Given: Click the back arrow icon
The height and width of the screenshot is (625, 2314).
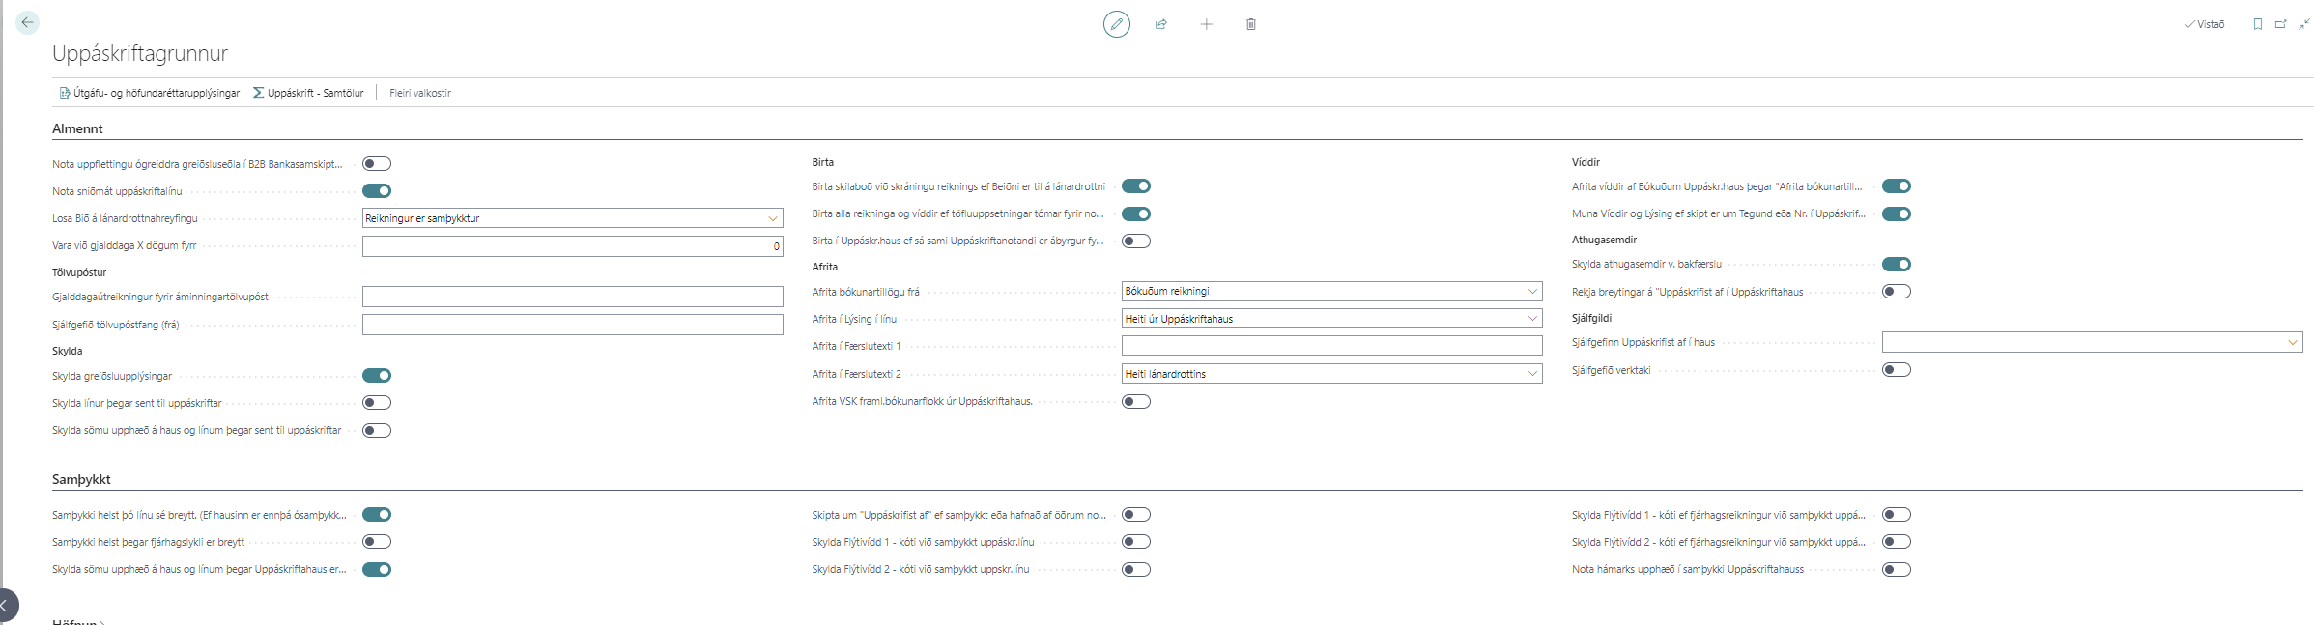Looking at the screenshot, I should 27,22.
